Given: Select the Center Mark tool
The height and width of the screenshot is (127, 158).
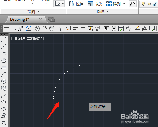Looking at the screenshot, I should coord(114,28).
